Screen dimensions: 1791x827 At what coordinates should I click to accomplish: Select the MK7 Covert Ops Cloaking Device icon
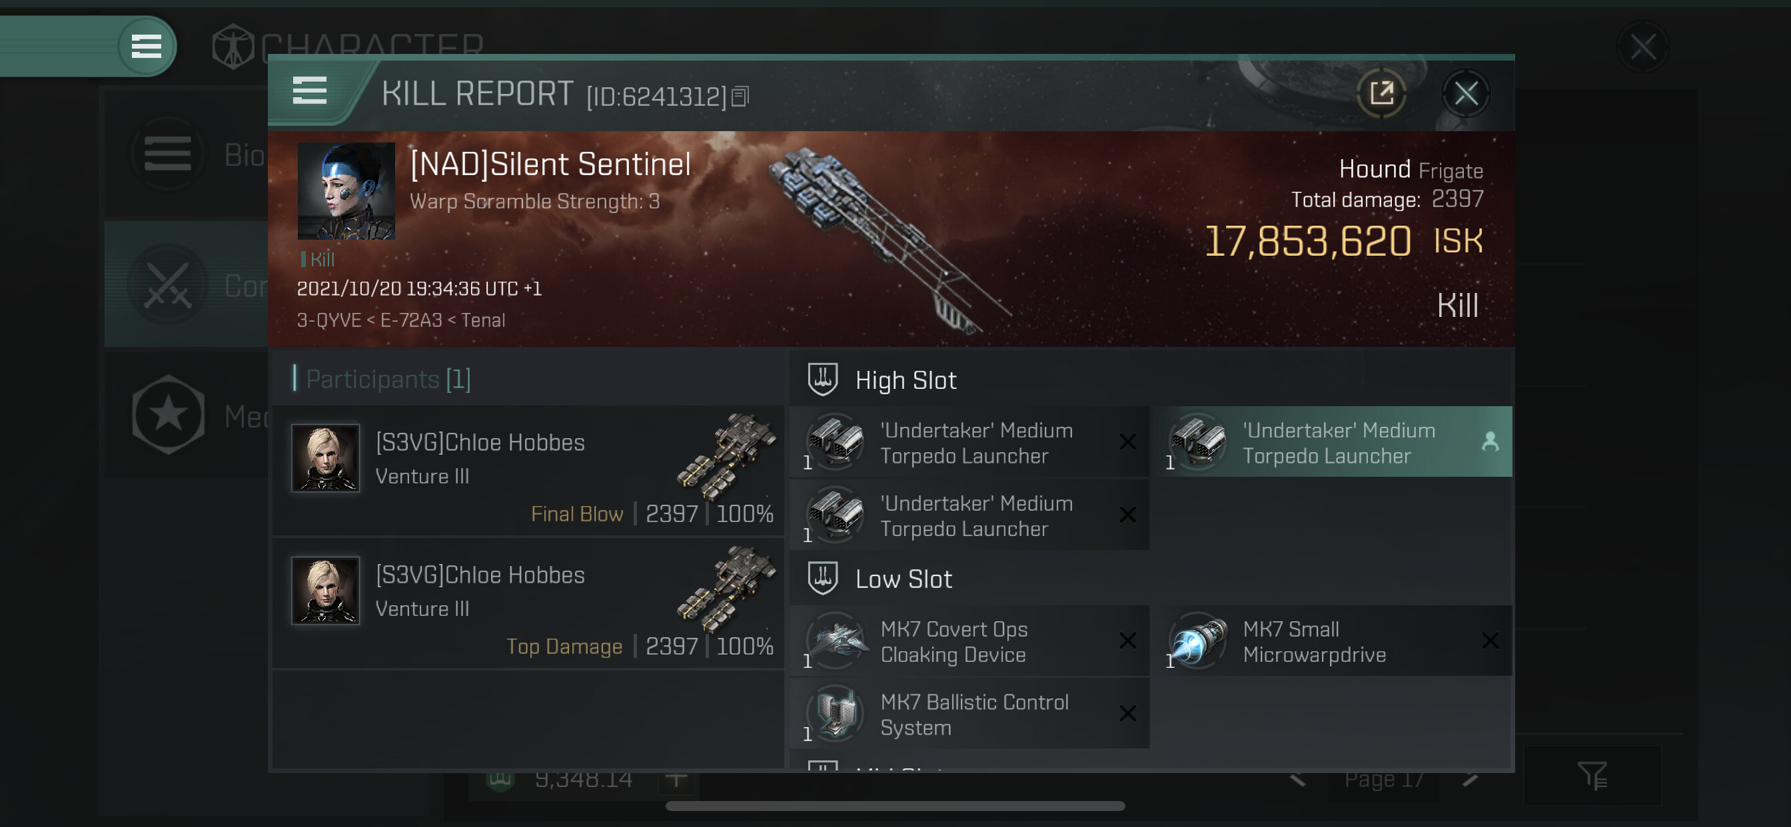coord(836,641)
